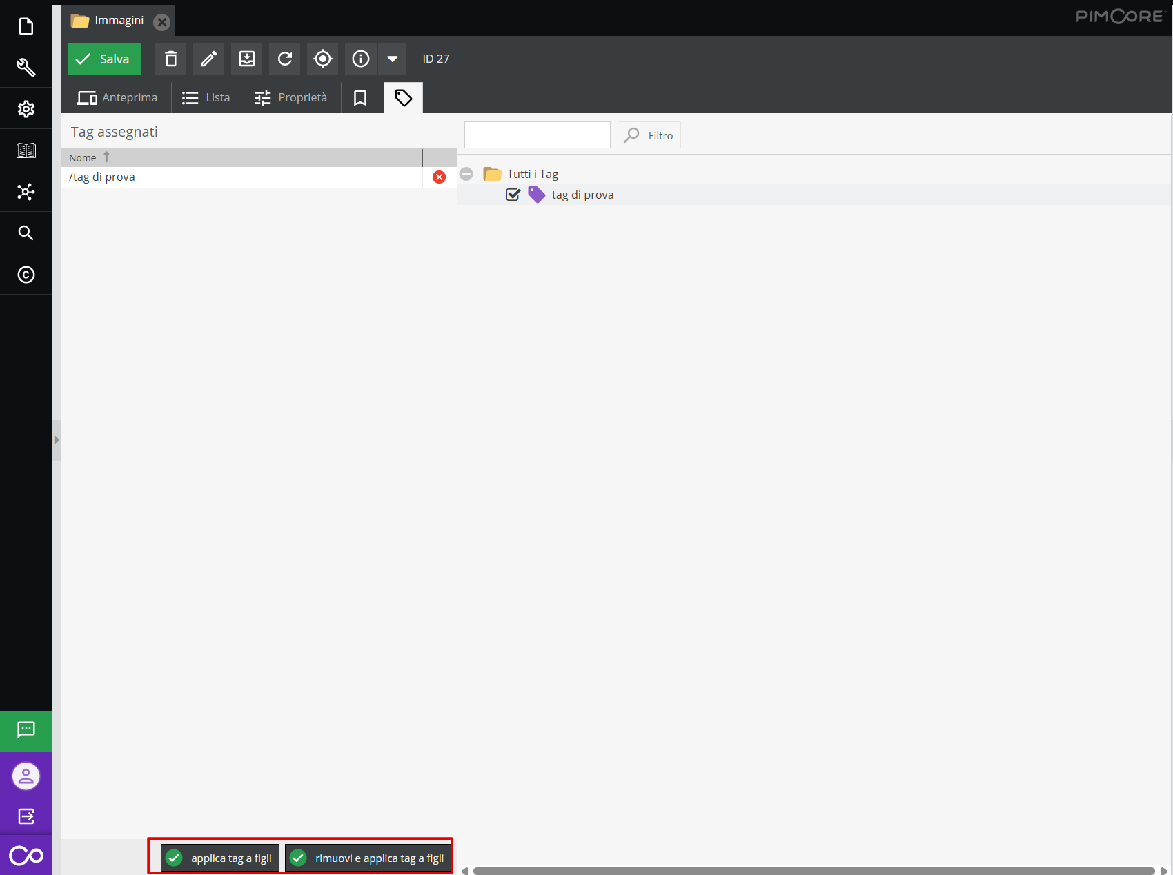Click the tag filter text input field
Image resolution: width=1173 pixels, height=875 pixels.
(537, 135)
